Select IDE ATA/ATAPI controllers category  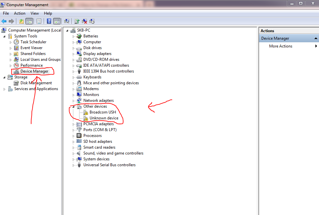pos(106,65)
